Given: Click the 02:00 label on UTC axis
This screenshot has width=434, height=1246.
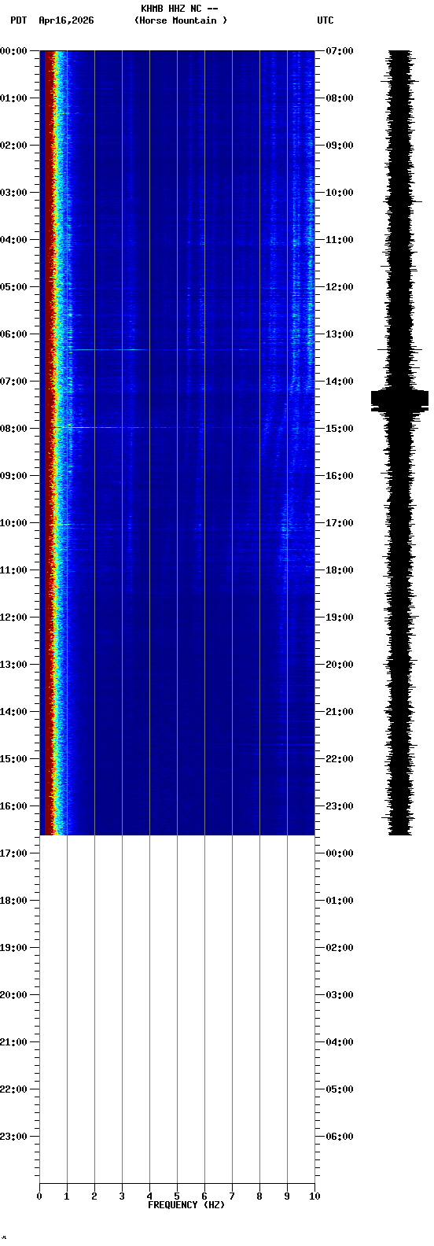Looking at the screenshot, I should (340, 948).
